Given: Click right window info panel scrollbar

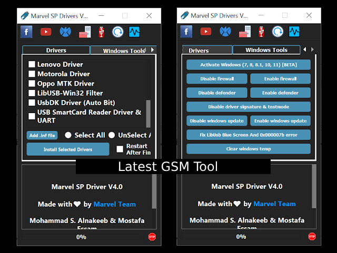Looking at the screenshot, I should point(314,186).
